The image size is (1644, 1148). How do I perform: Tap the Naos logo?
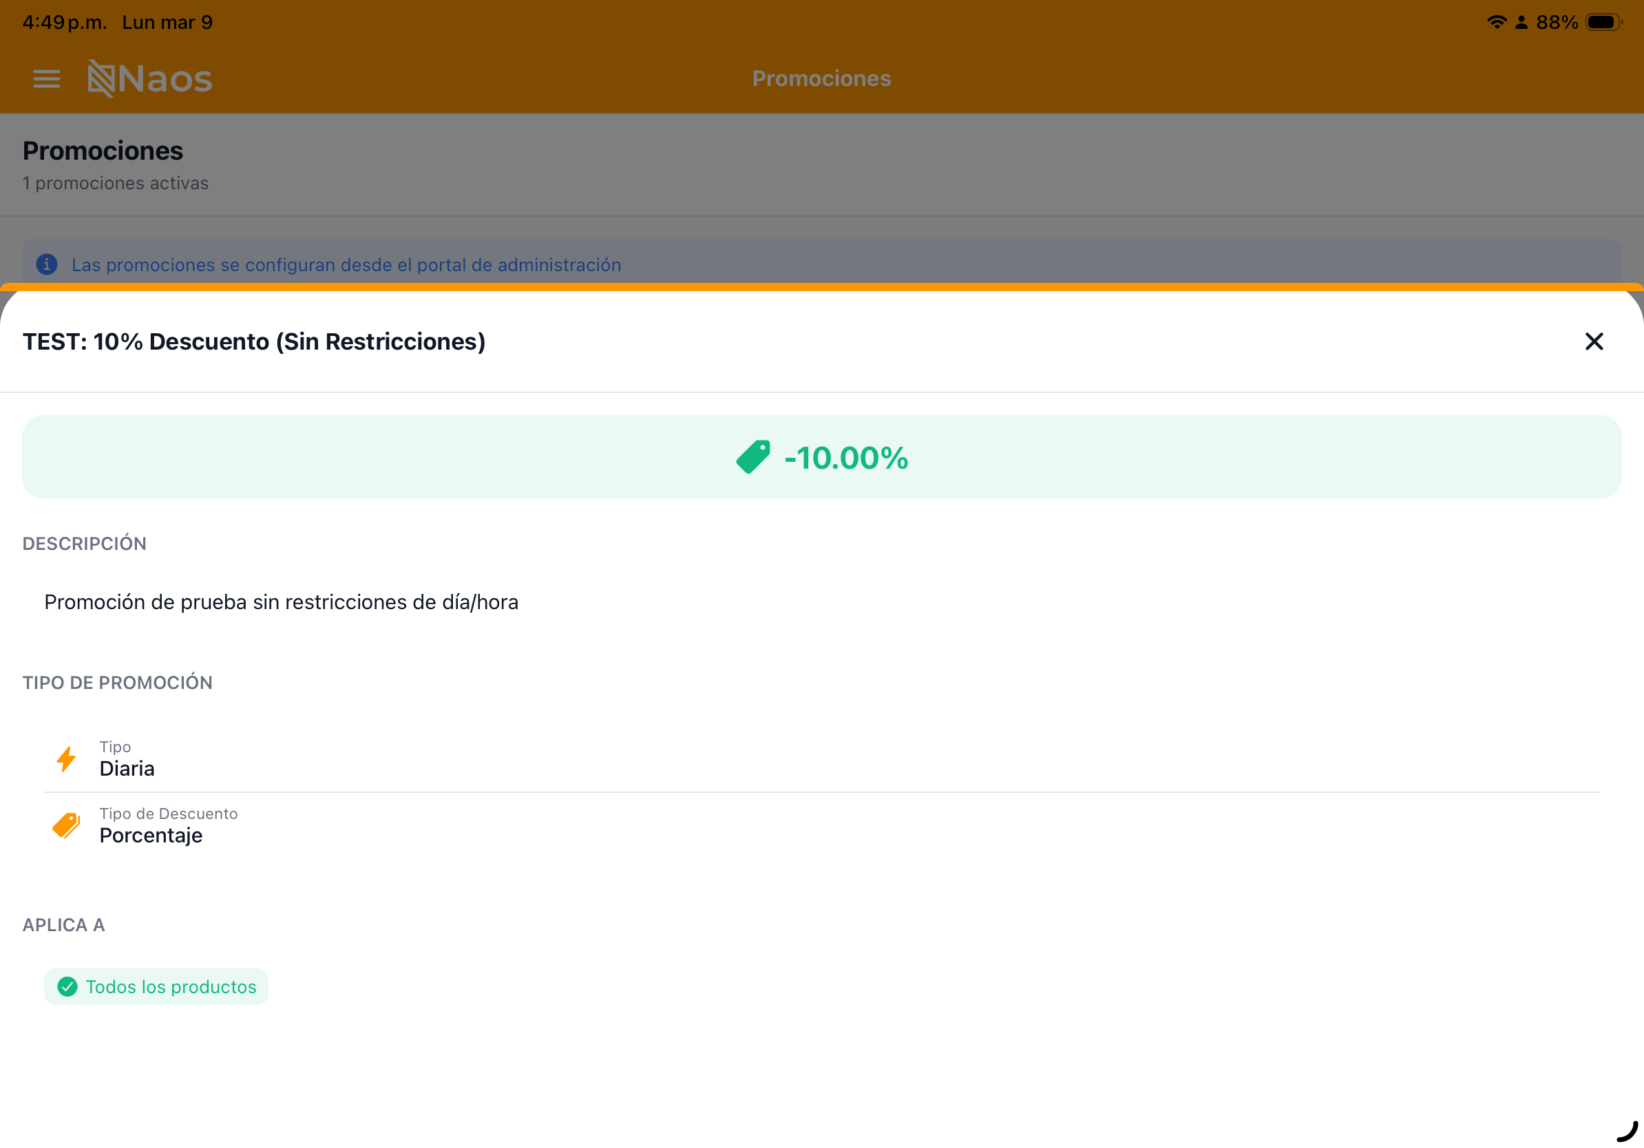click(x=149, y=78)
